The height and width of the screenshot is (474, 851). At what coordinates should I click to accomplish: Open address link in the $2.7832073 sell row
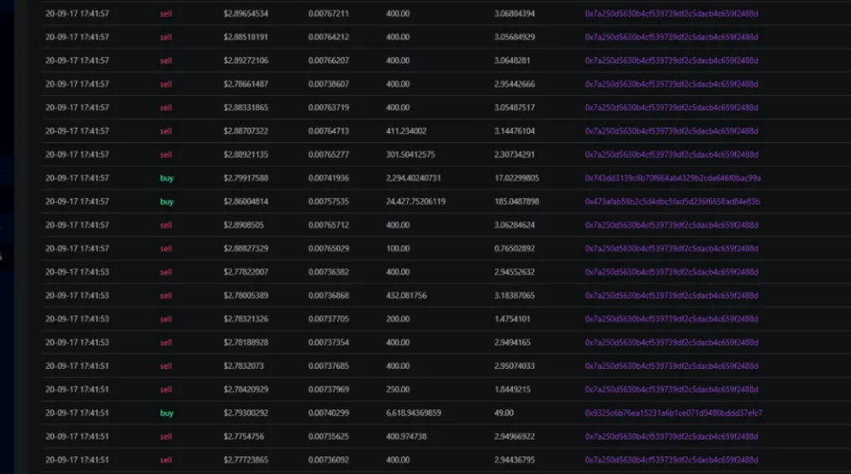[x=671, y=366]
